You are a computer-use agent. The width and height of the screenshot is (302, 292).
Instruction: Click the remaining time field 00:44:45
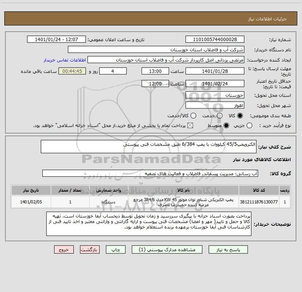[x=72, y=71]
